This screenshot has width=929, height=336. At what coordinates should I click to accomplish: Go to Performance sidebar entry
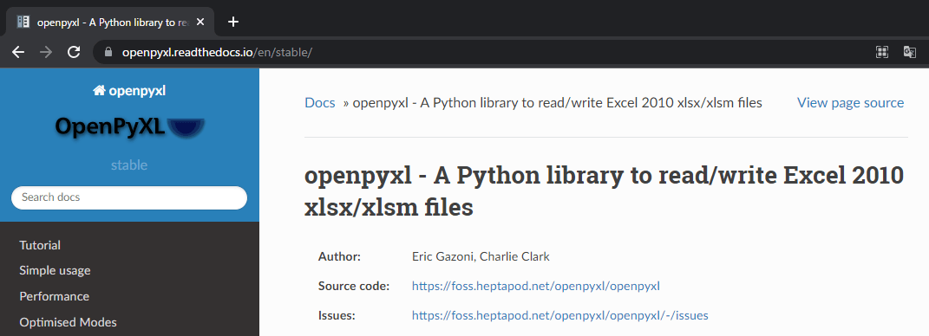pyautogui.click(x=54, y=296)
